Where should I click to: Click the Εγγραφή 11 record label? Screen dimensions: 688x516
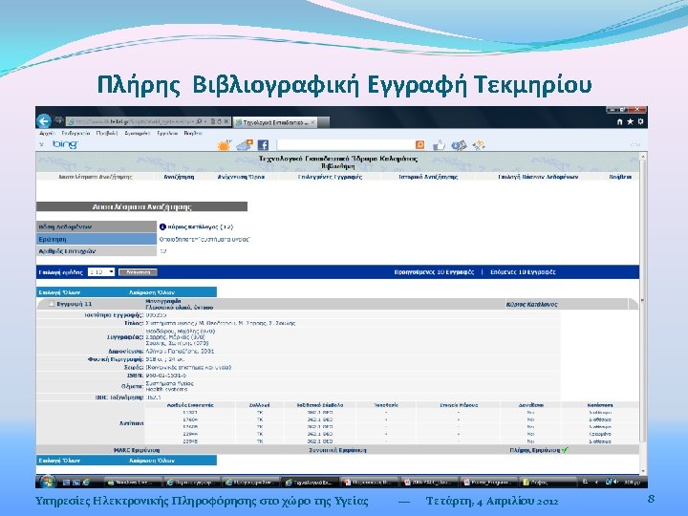point(75,304)
